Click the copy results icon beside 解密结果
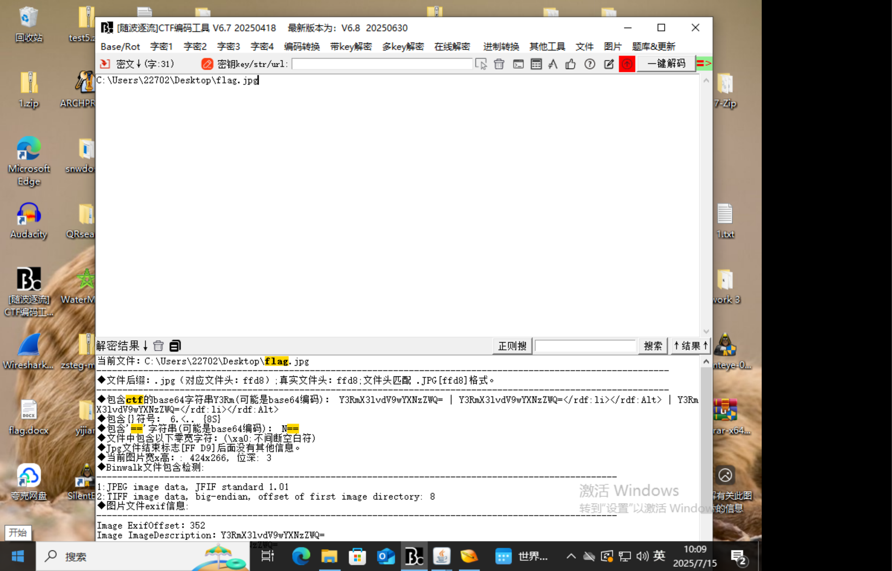 point(175,345)
